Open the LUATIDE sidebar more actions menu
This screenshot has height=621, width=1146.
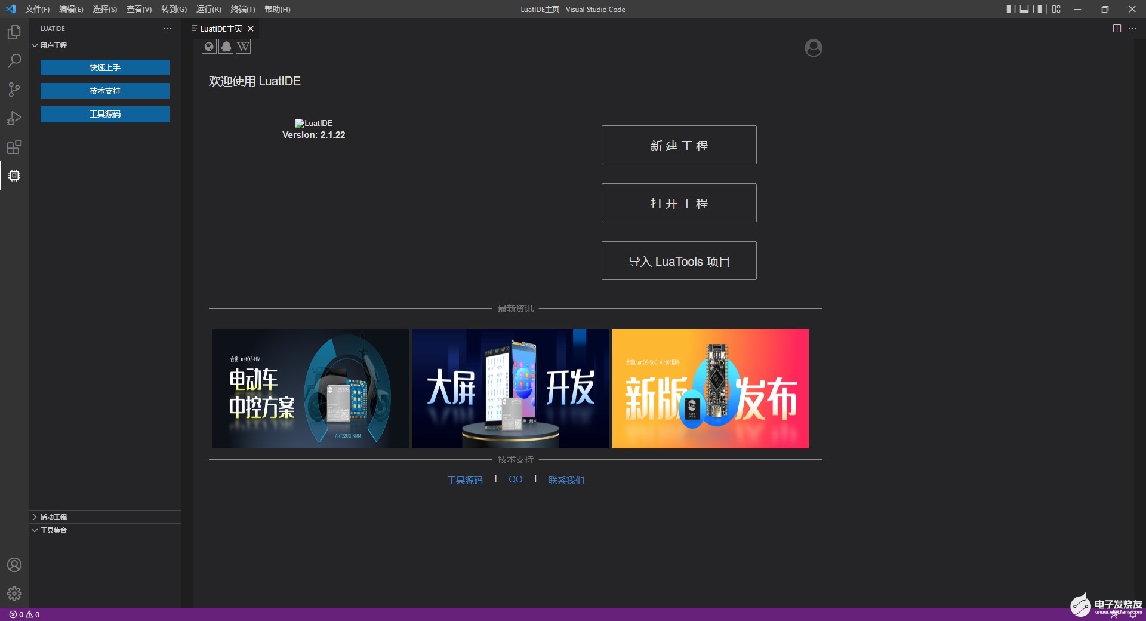[x=168, y=29]
